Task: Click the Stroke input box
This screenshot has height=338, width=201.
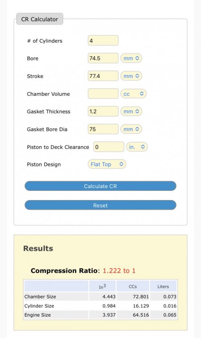Action: pos(103,76)
